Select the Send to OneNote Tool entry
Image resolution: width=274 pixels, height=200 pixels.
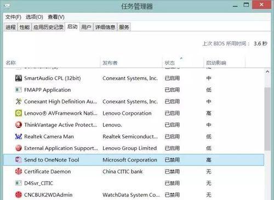tap(52, 160)
